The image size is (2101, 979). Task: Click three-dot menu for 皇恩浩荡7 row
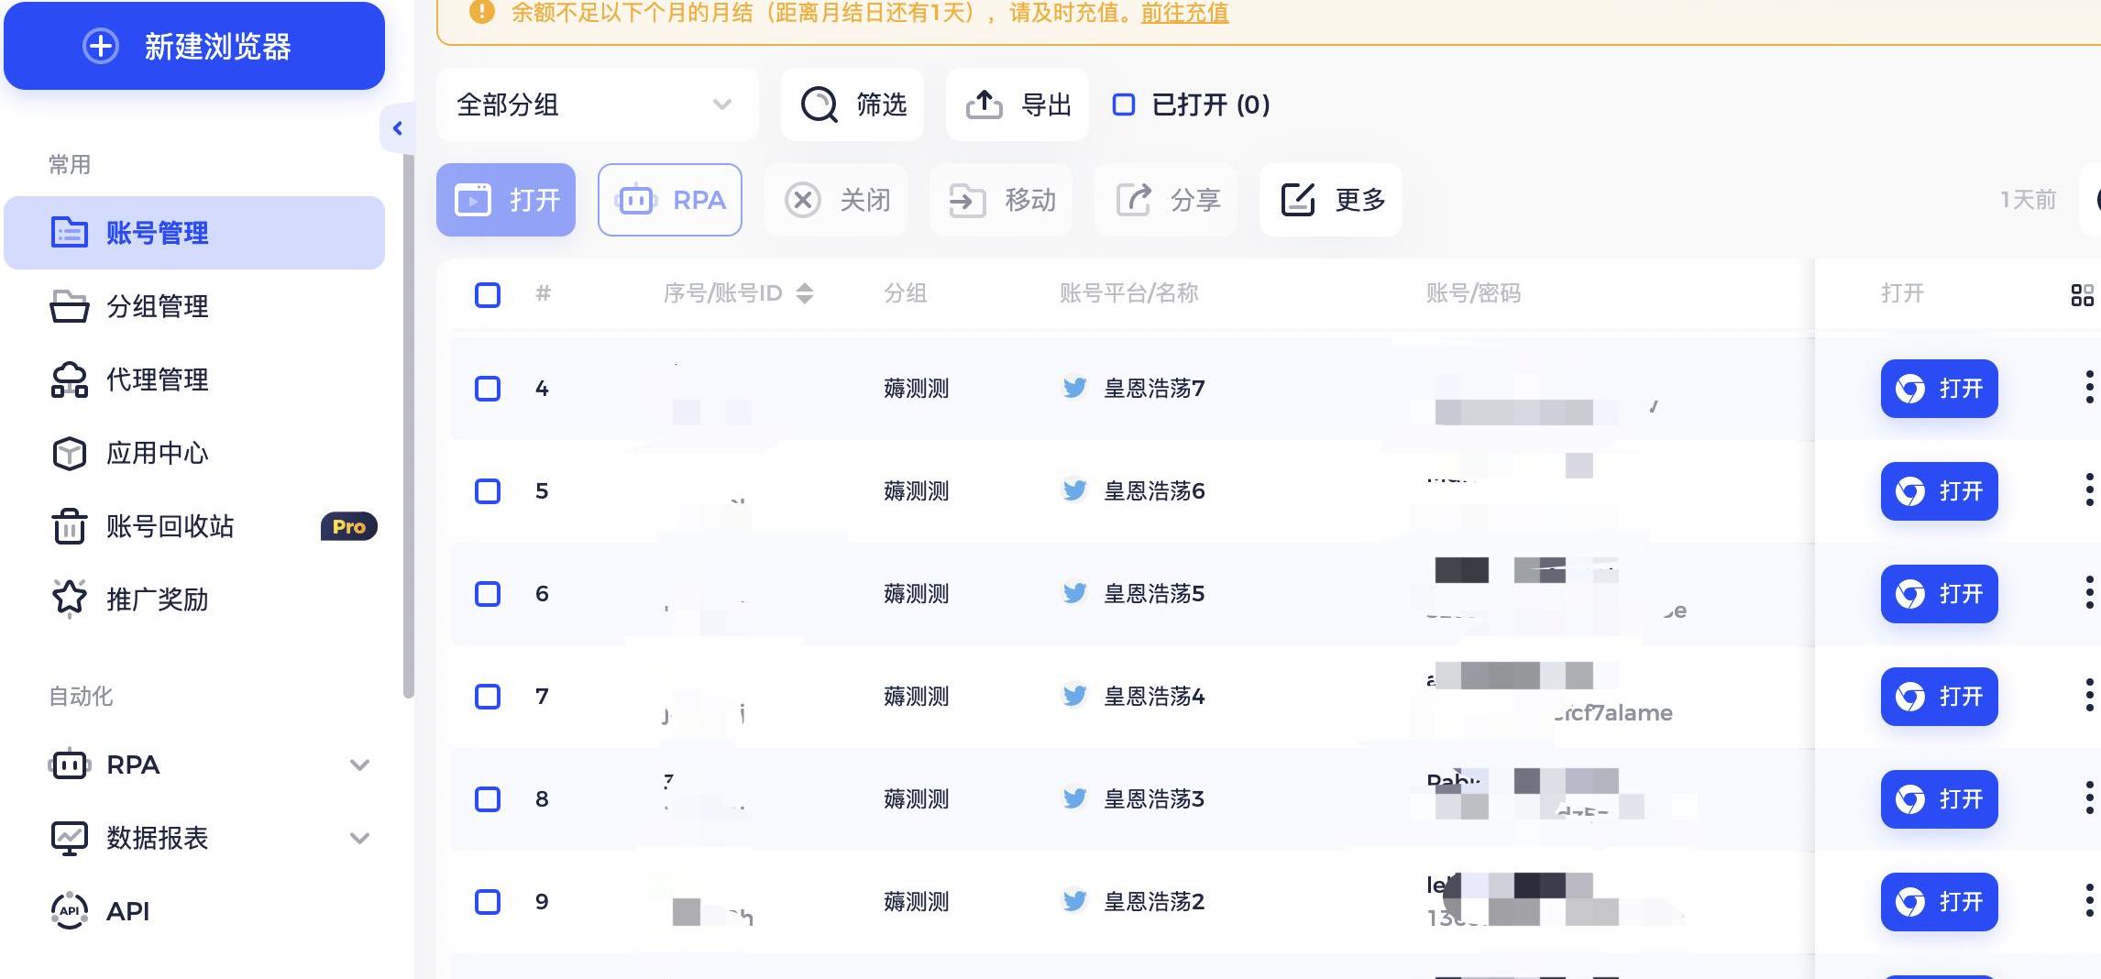(2089, 388)
